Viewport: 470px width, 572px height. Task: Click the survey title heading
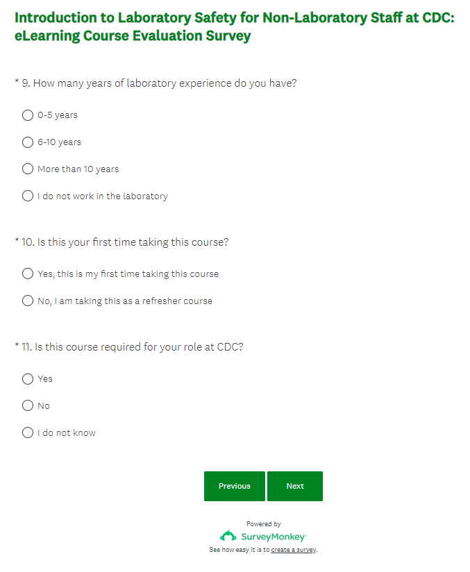click(x=234, y=26)
